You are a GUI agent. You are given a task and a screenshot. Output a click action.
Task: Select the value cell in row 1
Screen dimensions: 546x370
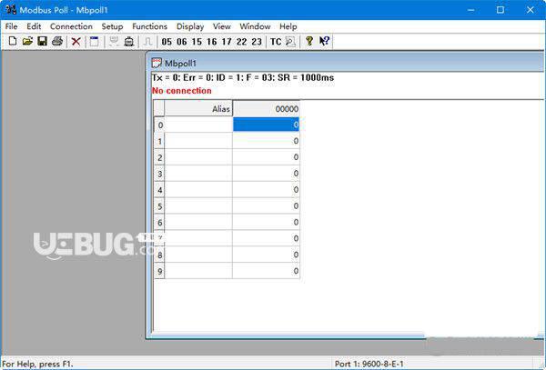coord(266,141)
